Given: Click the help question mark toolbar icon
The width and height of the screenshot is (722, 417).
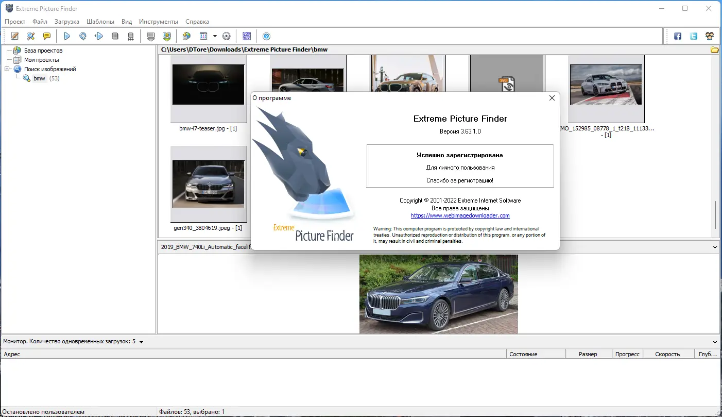Looking at the screenshot, I should click(x=266, y=36).
